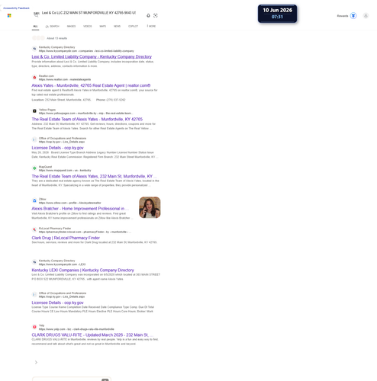Click the Yelp favicon
The width and height of the screenshot is (377, 381).
tap(34, 327)
